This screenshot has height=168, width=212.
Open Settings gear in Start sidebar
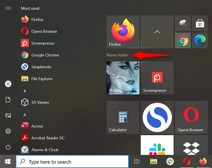(x=8, y=131)
